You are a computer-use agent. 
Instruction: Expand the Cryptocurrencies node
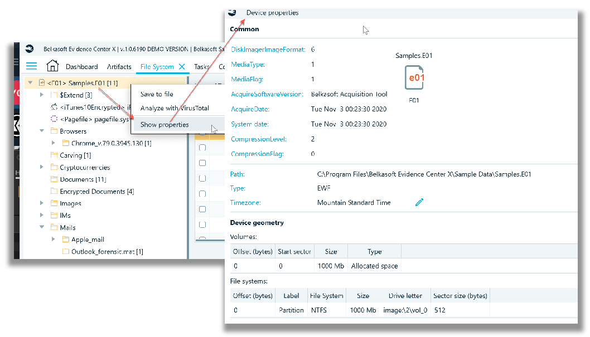(x=41, y=167)
